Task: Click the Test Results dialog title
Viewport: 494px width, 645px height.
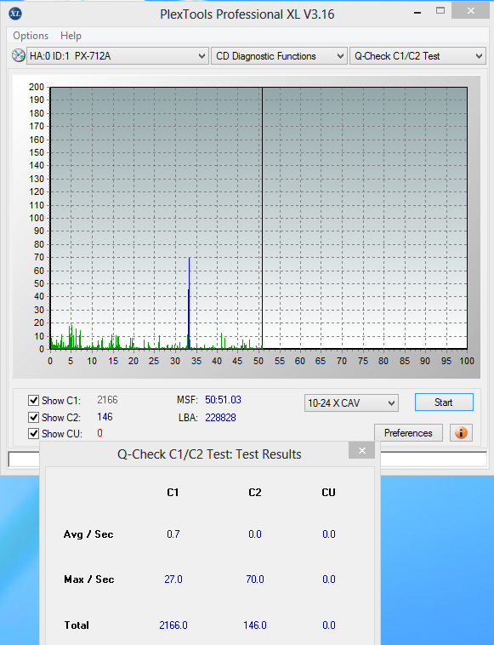Action: click(x=209, y=454)
